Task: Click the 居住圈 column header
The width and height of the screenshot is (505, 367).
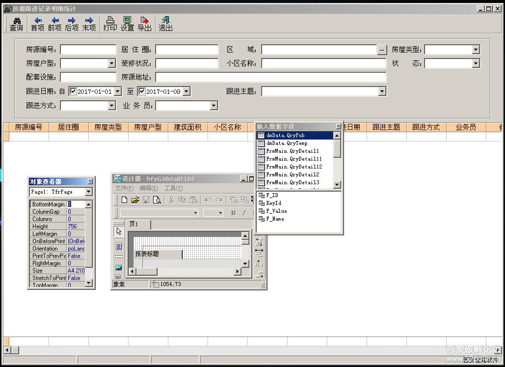Action: (x=68, y=127)
